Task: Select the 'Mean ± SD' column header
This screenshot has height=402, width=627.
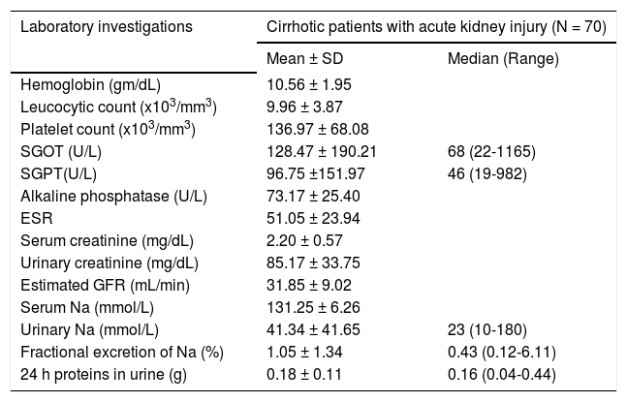Action: click(304, 60)
